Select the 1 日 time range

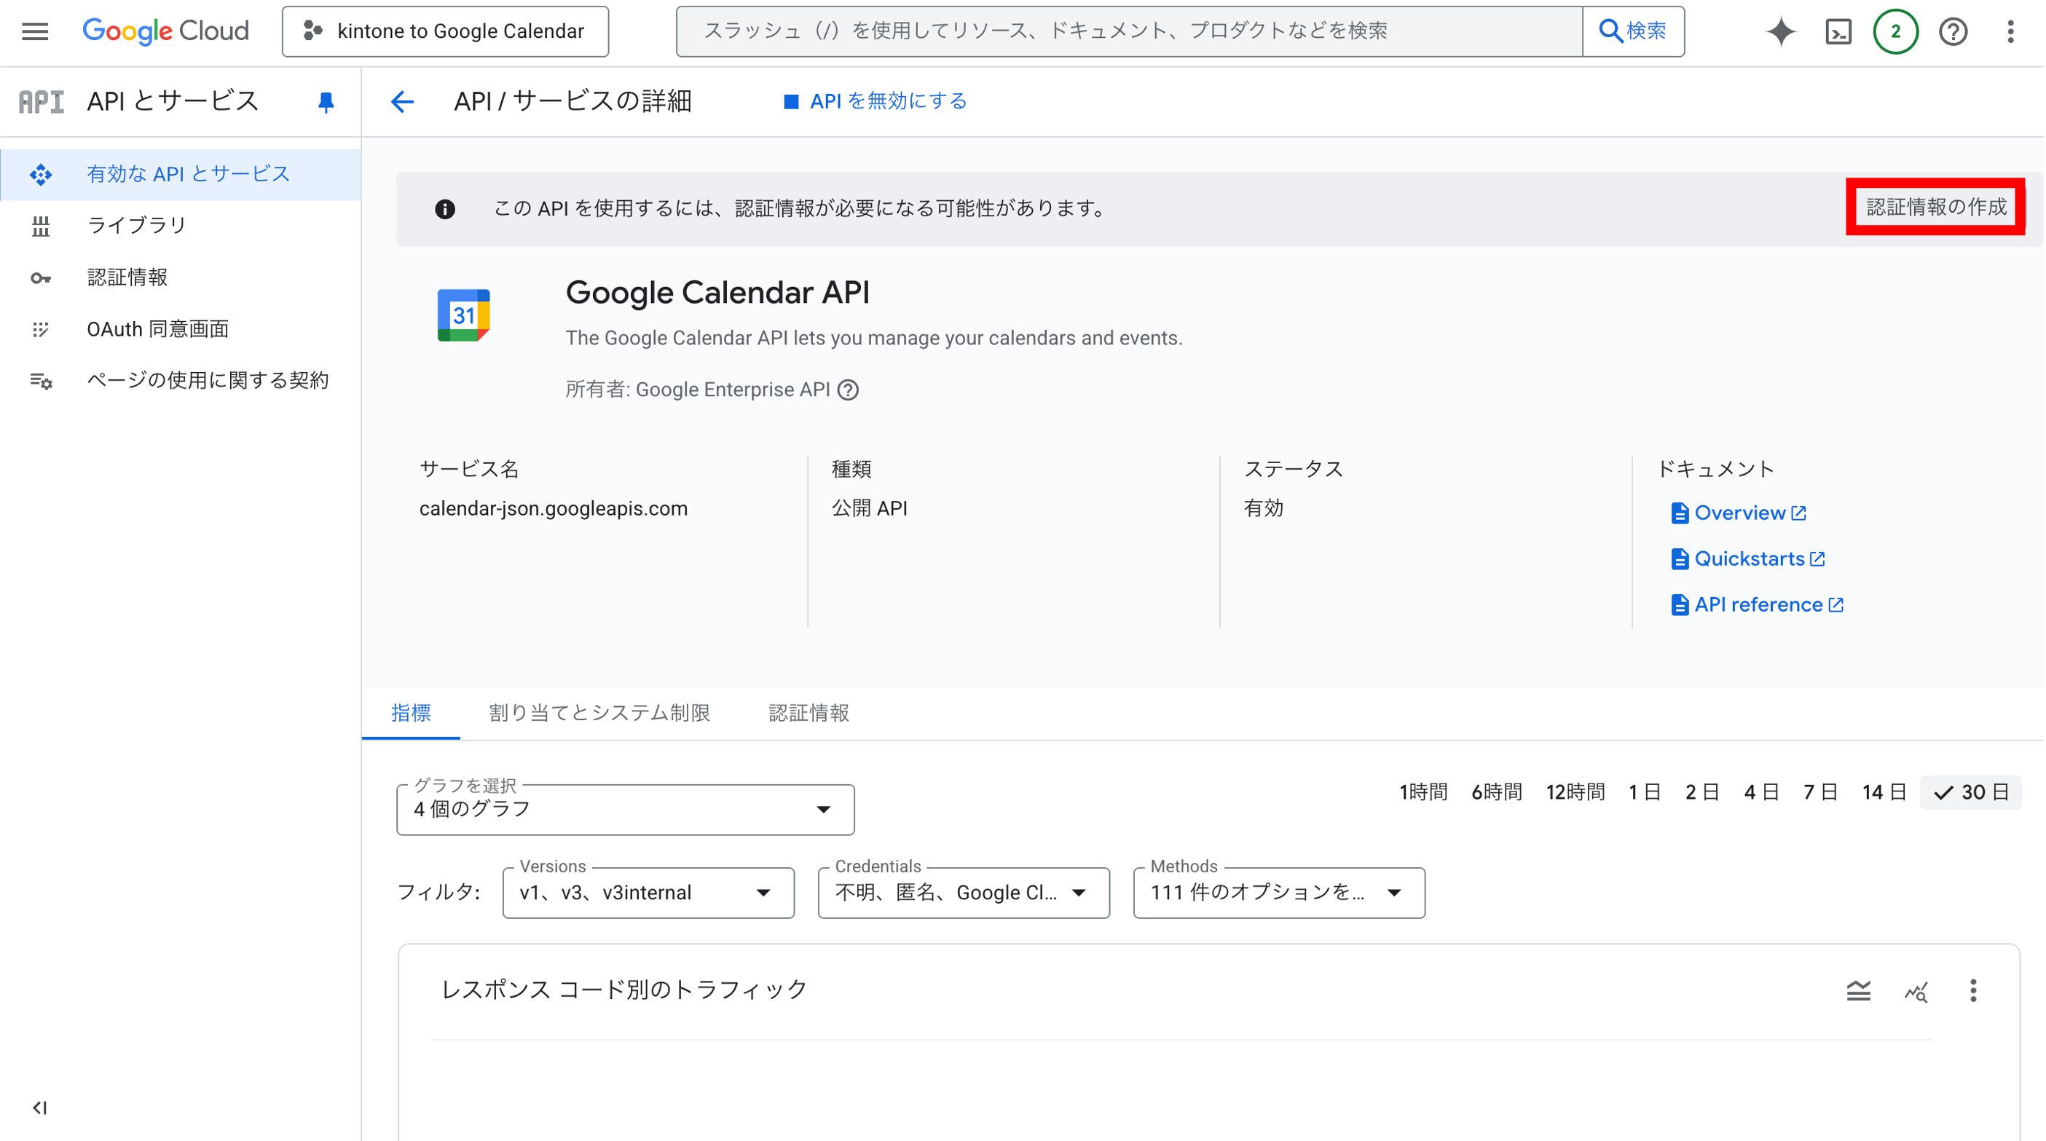pos(1645,792)
